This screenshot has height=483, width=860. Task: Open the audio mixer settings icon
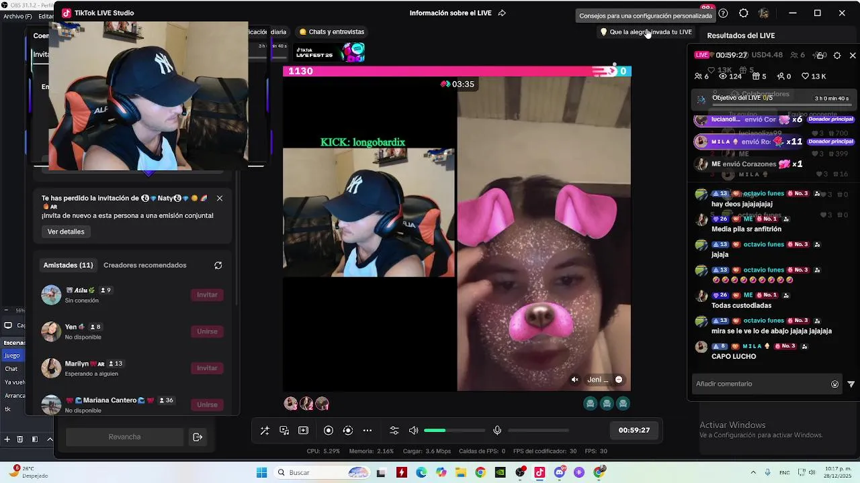(394, 431)
